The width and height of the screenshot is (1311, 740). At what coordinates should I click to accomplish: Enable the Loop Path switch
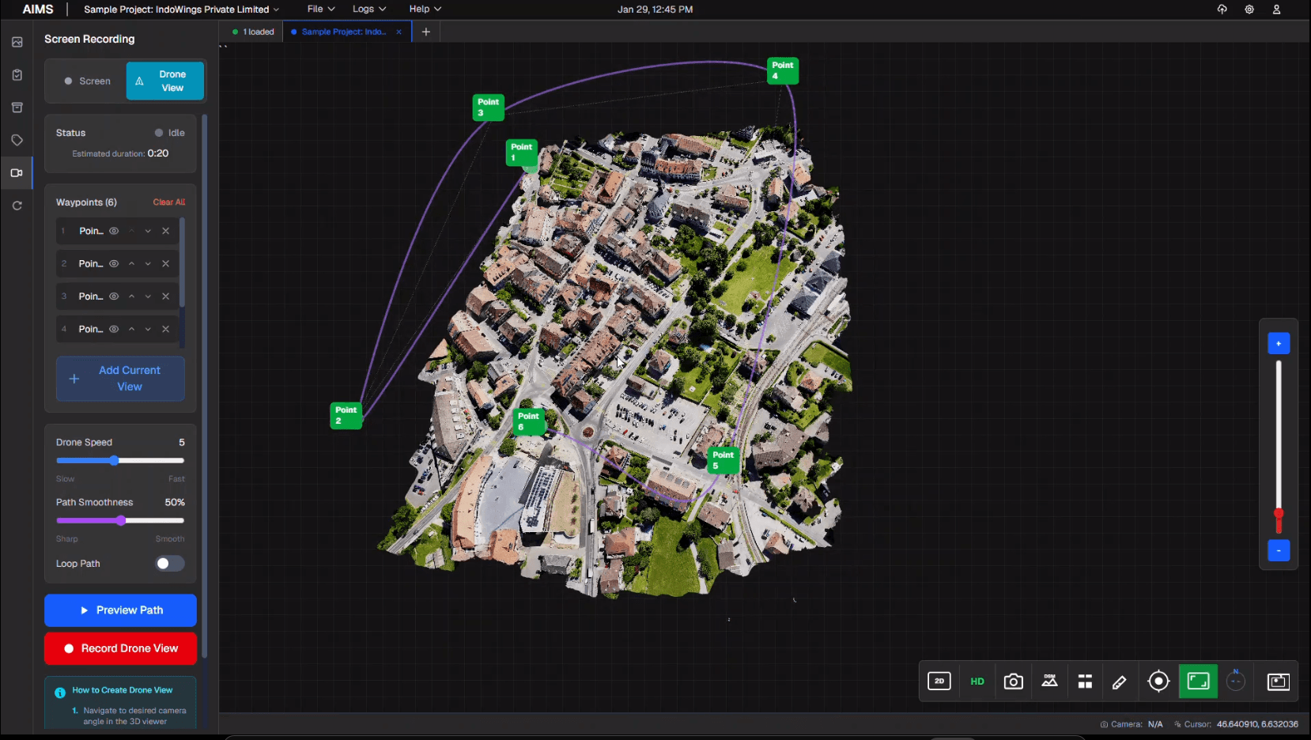(x=169, y=564)
